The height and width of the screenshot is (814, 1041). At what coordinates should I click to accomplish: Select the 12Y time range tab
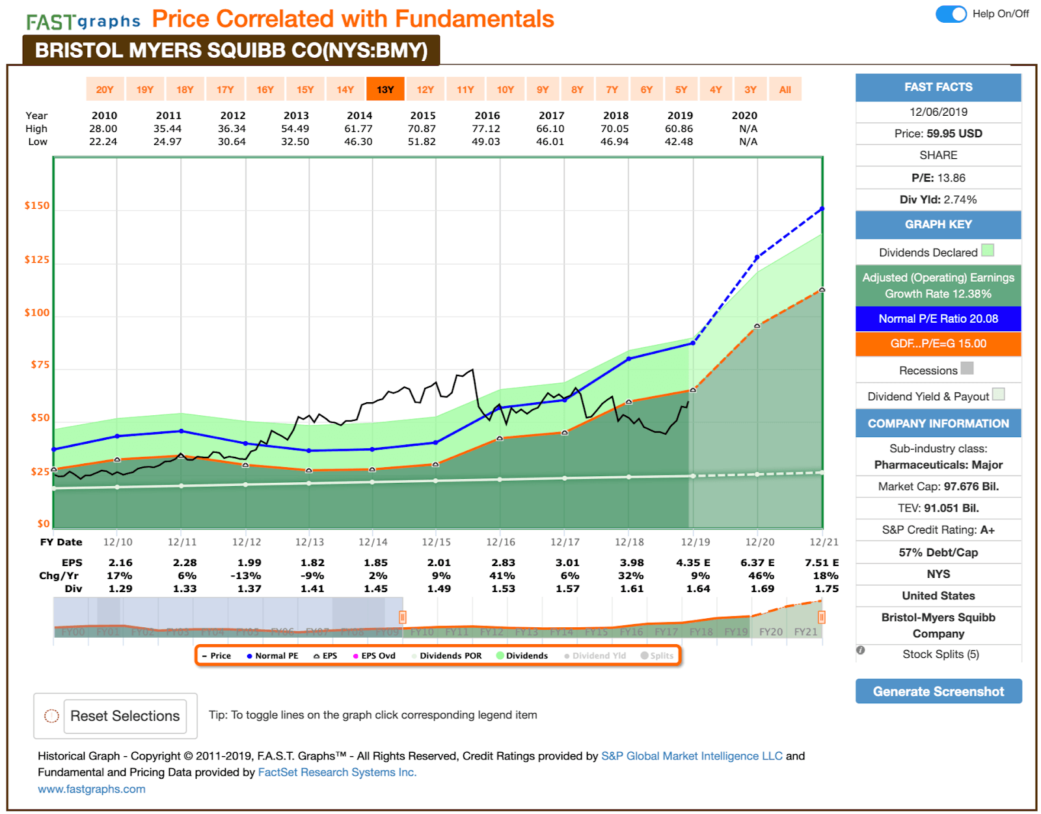click(x=426, y=90)
